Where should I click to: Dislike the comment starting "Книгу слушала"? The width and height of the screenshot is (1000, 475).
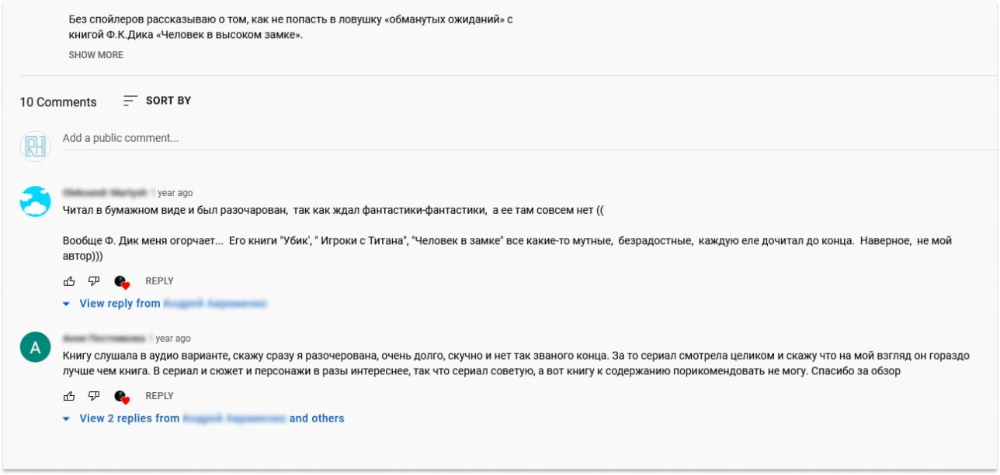(94, 396)
